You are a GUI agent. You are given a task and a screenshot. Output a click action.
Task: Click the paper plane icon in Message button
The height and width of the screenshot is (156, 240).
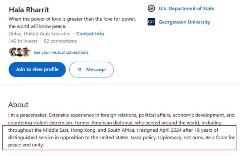click(x=80, y=70)
